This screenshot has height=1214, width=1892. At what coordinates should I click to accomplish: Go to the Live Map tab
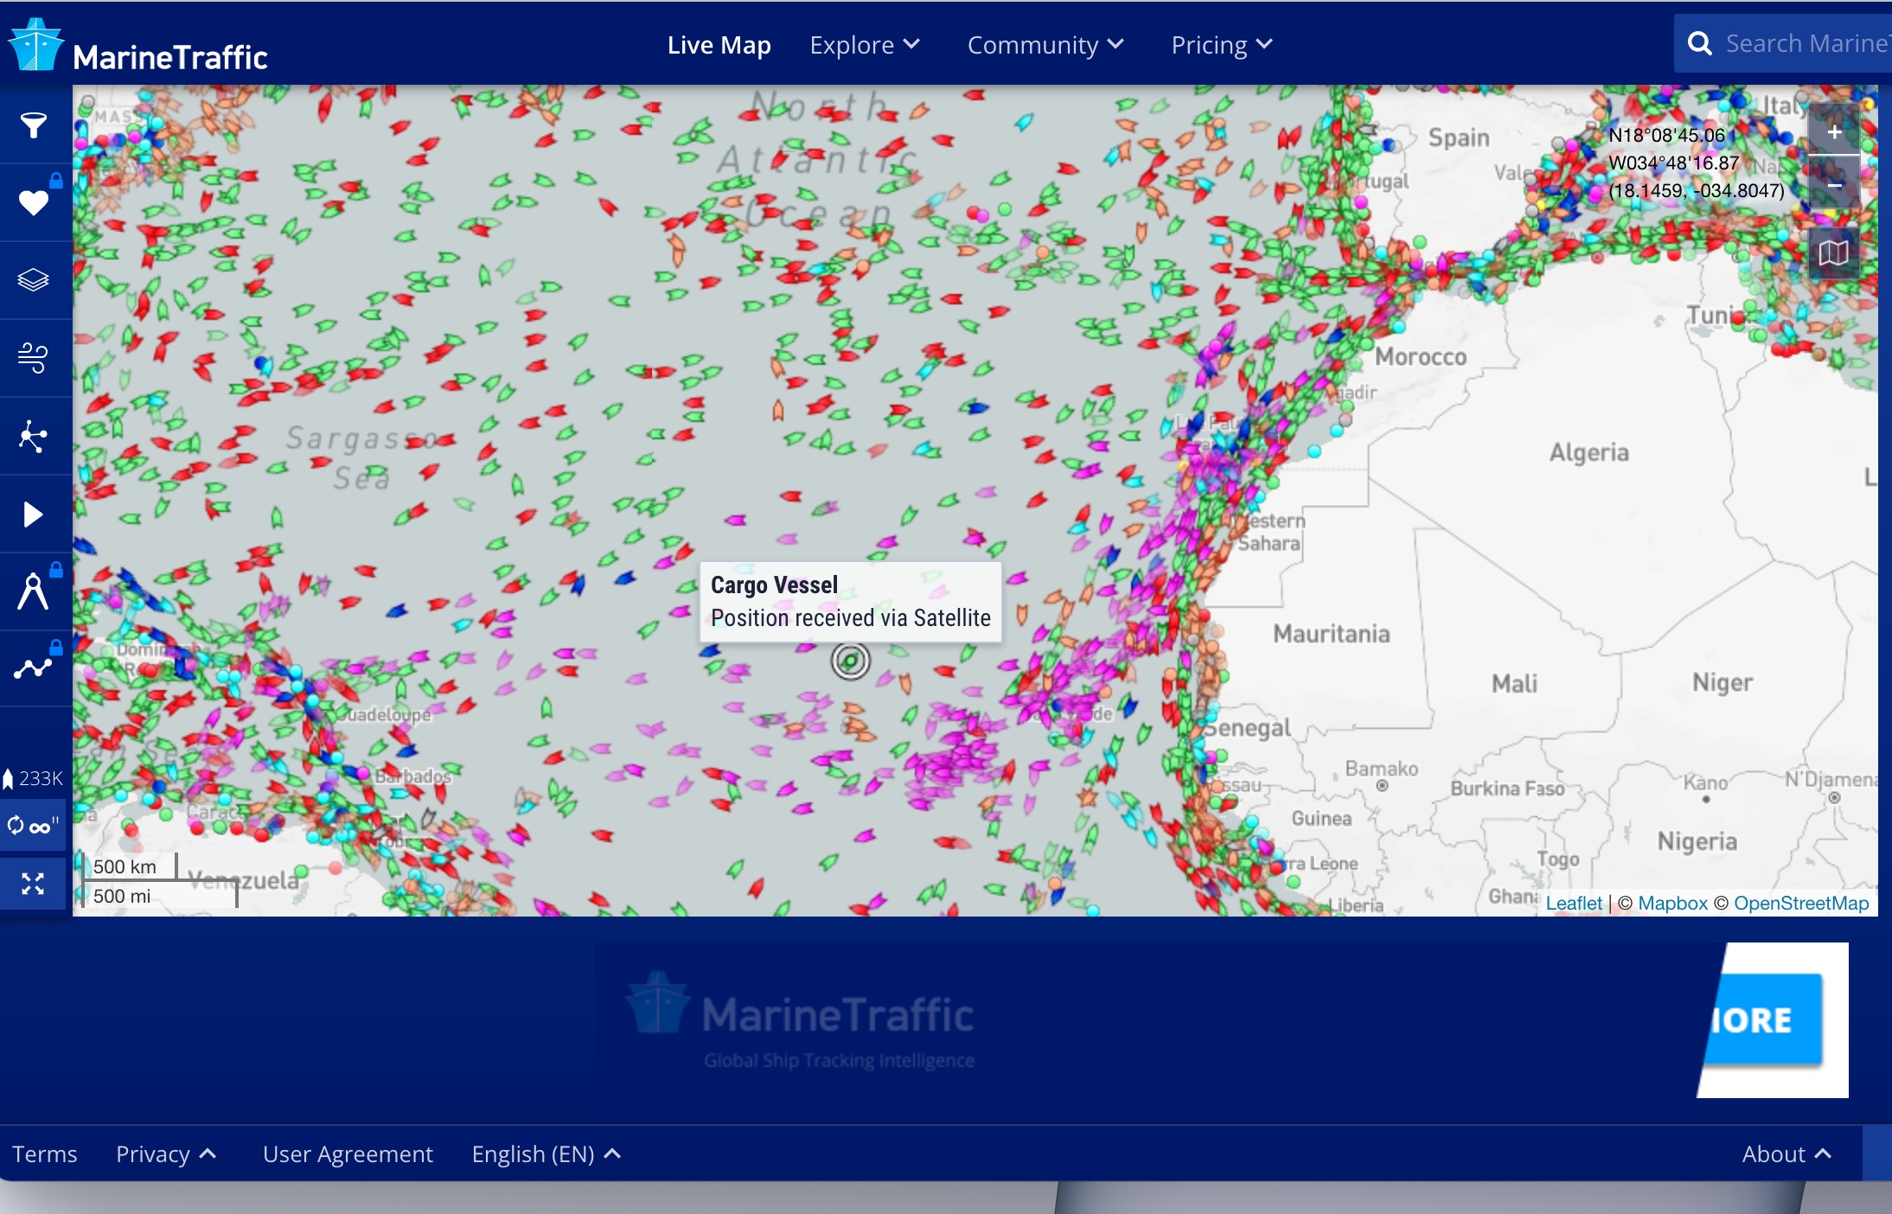point(719,45)
